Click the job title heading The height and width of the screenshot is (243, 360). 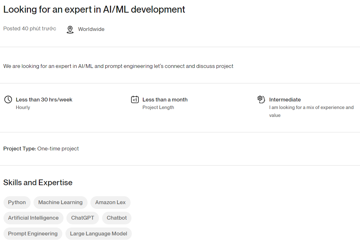pos(94,9)
